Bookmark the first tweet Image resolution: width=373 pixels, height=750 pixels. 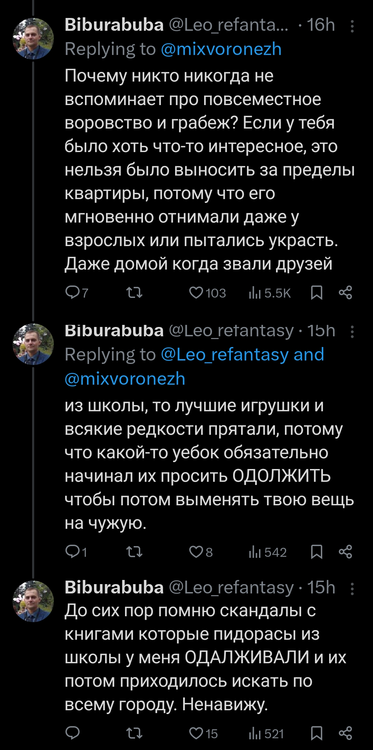pyautogui.click(x=316, y=293)
